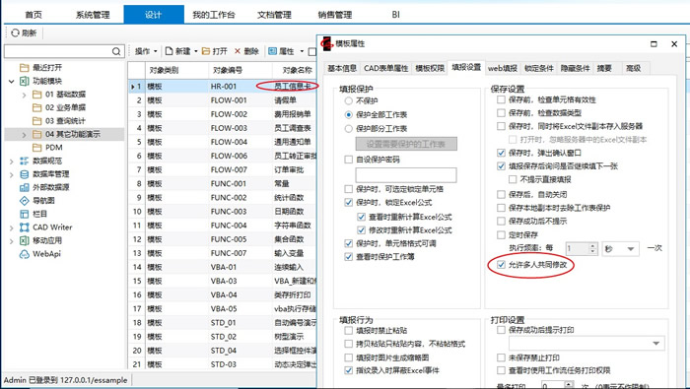Click the refresh icon labeled 刷新
The height and width of the screenshot is (389, 690).
(x=16, y=32)
